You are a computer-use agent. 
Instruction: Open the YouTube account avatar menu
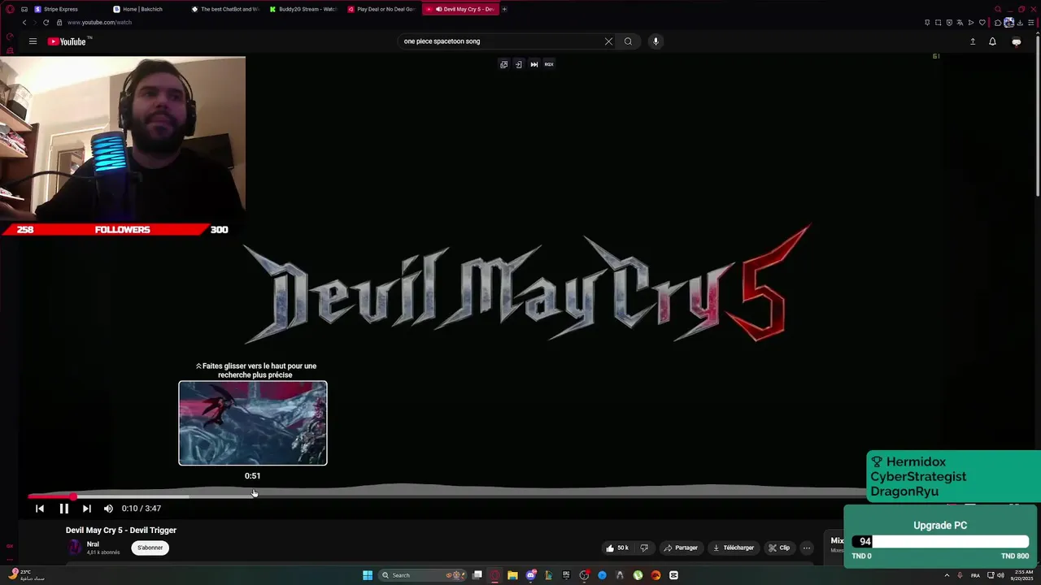[x=1016, y=41]
